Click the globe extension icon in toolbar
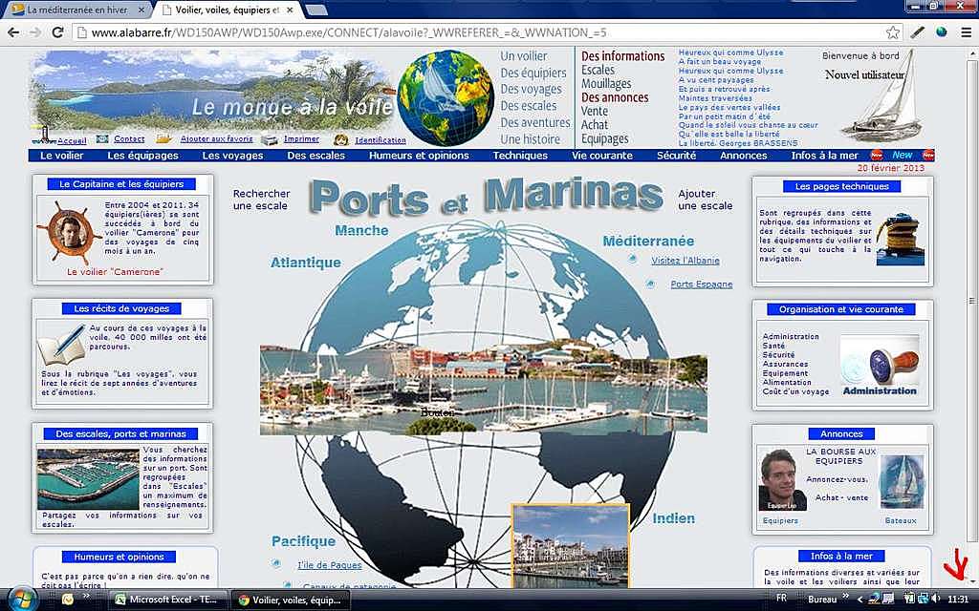This screenshot has height=611, width=979. coord(942,32)
